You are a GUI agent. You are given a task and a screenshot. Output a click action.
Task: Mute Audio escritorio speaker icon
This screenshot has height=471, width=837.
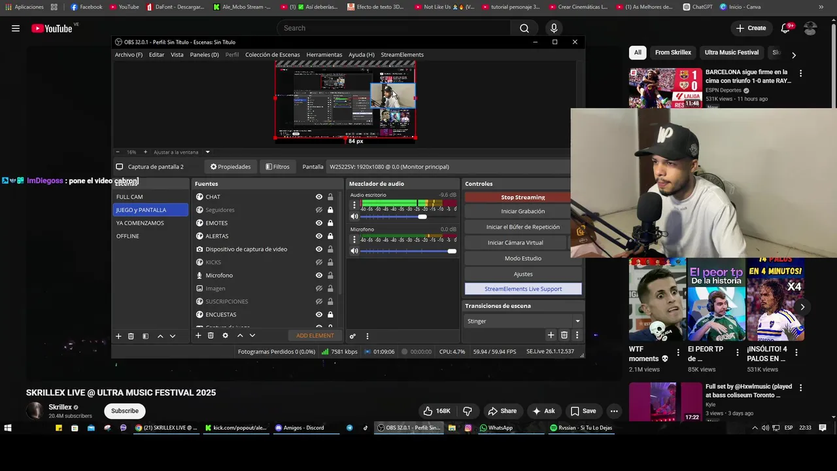(x=354, y=217)
